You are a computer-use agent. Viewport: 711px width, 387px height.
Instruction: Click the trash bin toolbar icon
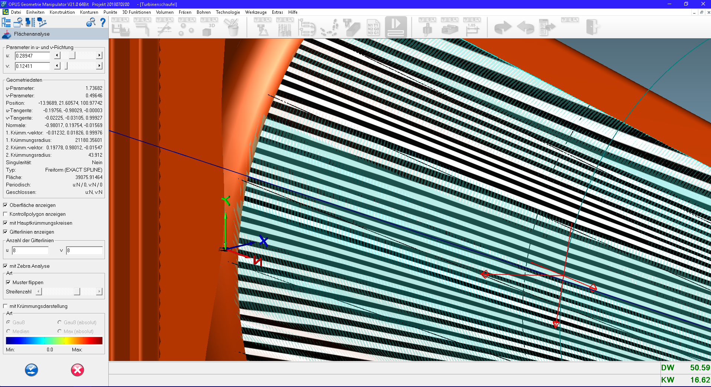(x=232, y=27)
